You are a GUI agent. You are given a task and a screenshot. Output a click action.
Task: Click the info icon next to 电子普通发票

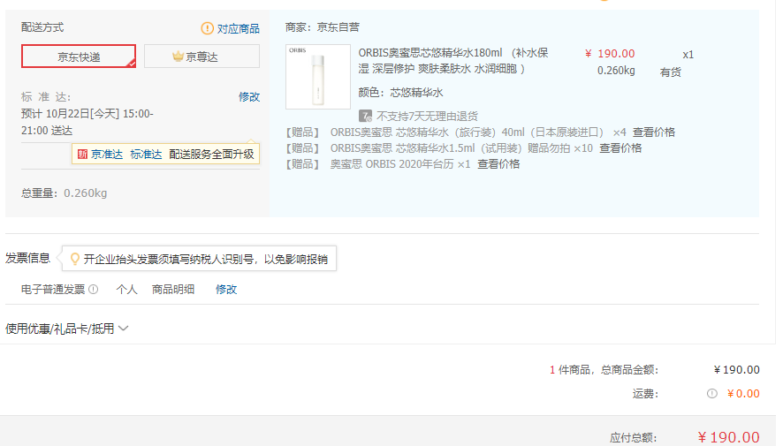point(94,290)
